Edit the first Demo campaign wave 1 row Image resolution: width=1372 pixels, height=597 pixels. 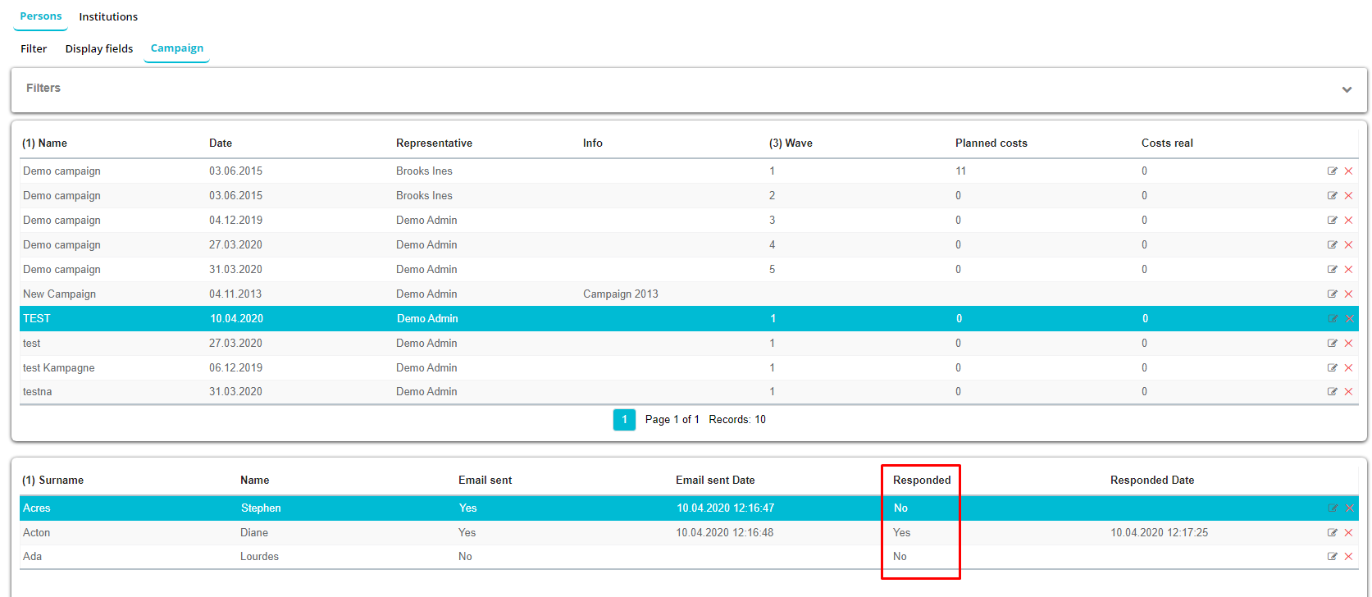pyautogui.click(x=1332, y=171)
